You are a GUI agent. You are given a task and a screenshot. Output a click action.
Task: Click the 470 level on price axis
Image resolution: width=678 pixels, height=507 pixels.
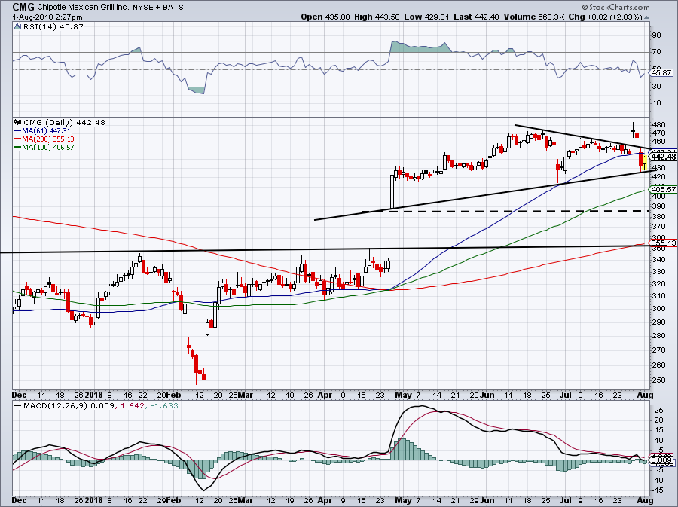point(659,133)
